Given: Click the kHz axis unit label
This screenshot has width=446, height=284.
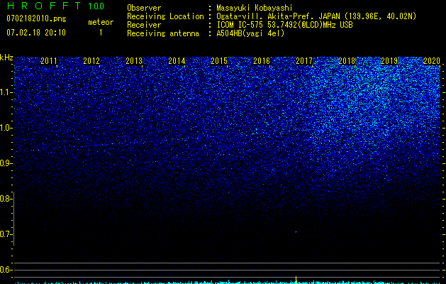Looking at the screenshot, I should pyautogui.click(x=6, y=58).
